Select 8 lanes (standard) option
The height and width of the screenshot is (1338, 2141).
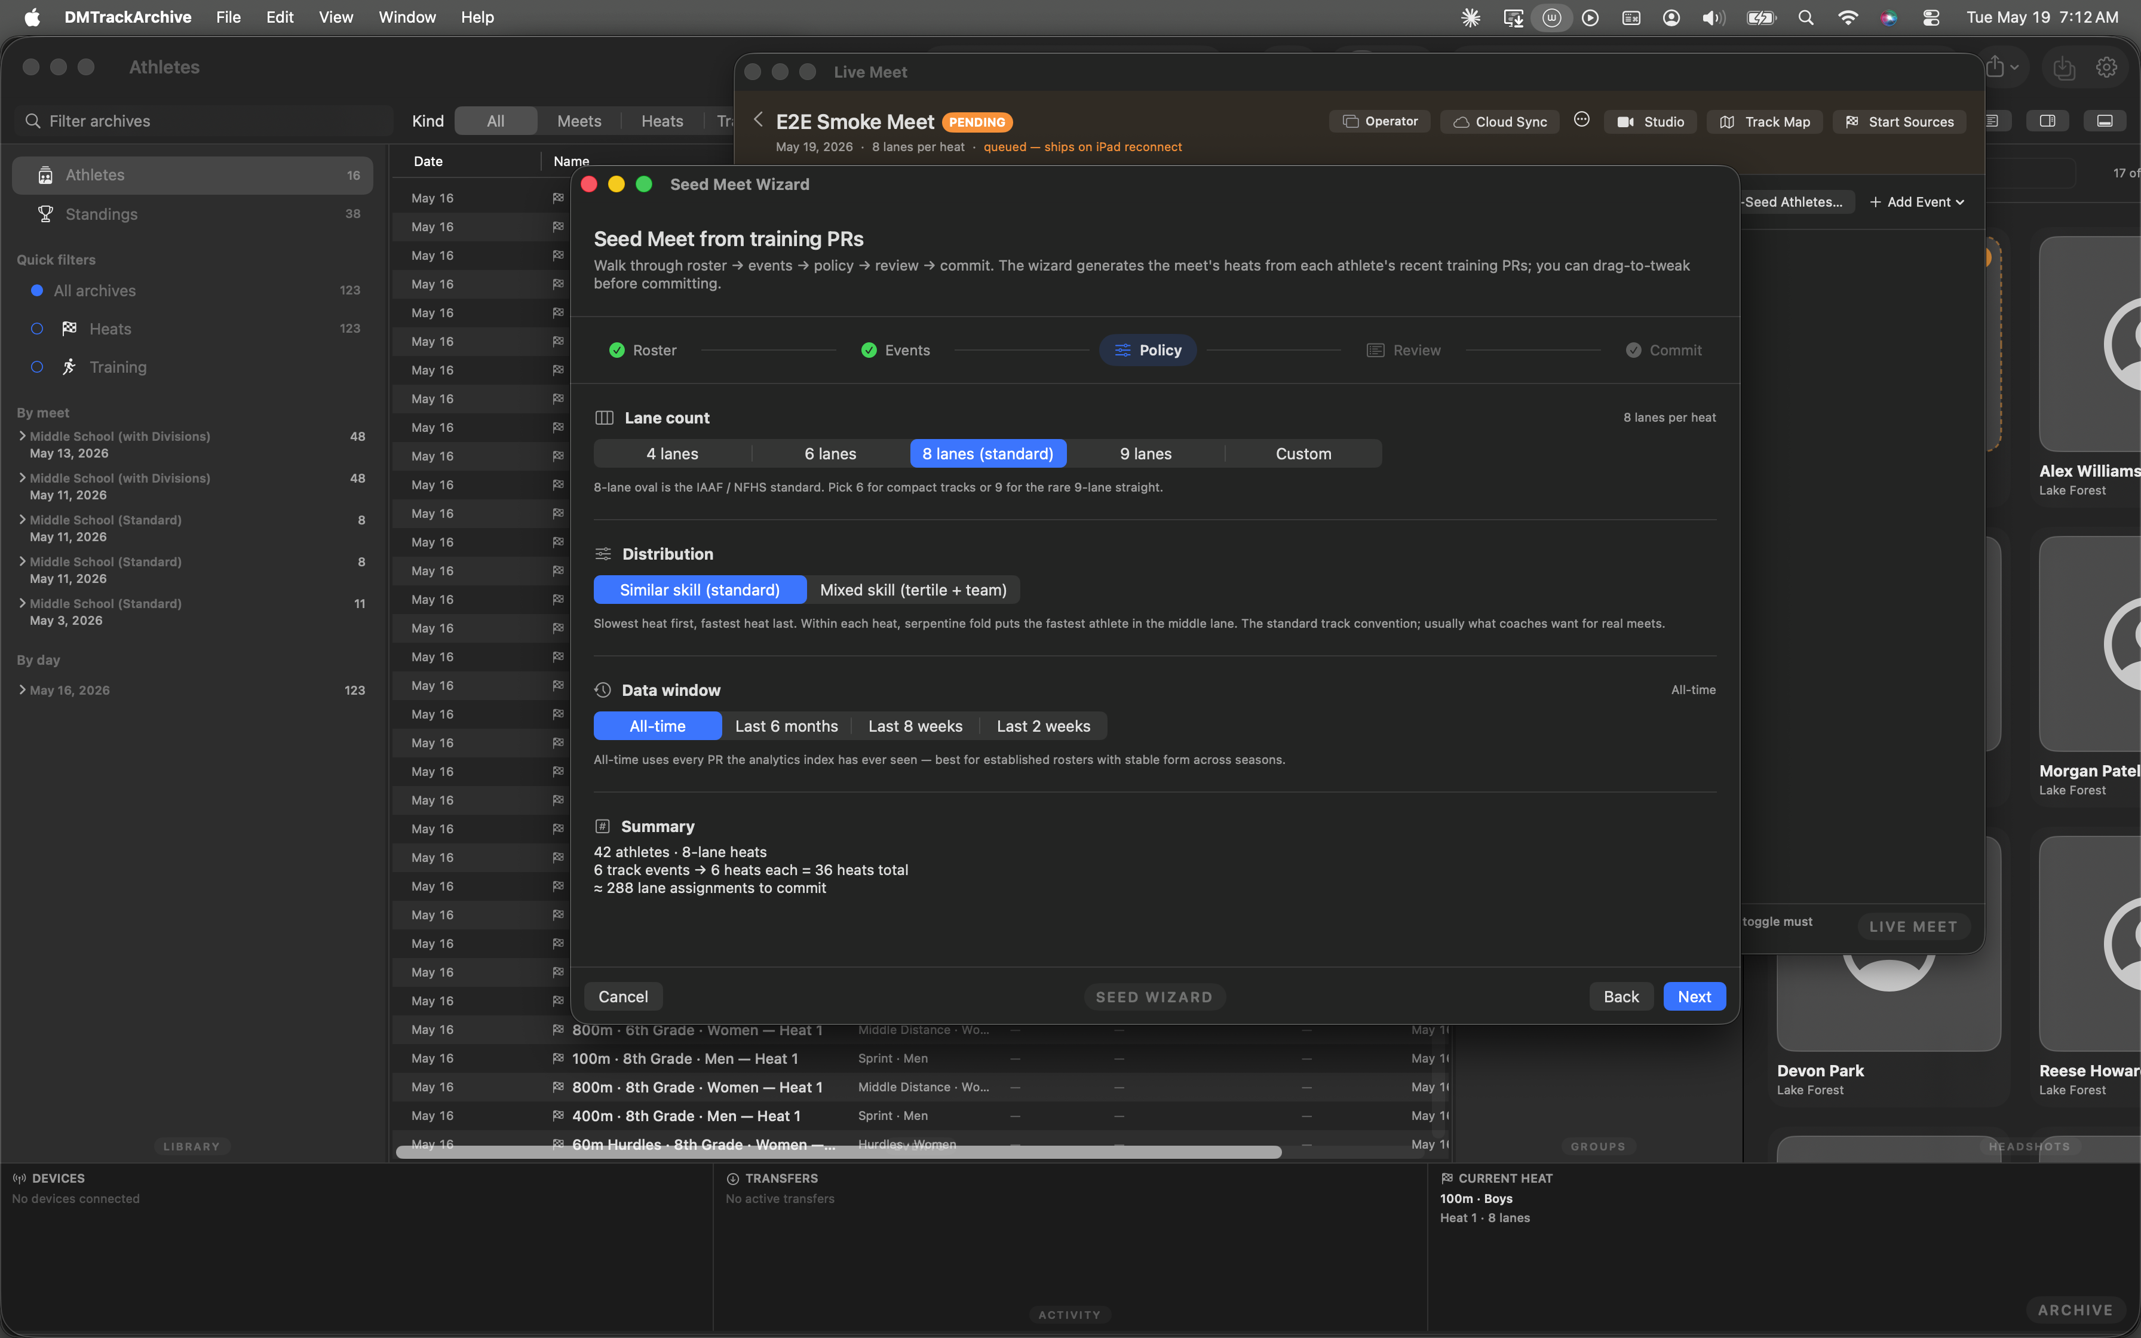click(988, 454)
